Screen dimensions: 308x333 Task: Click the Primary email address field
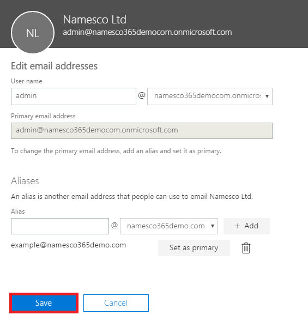point(142,131)
